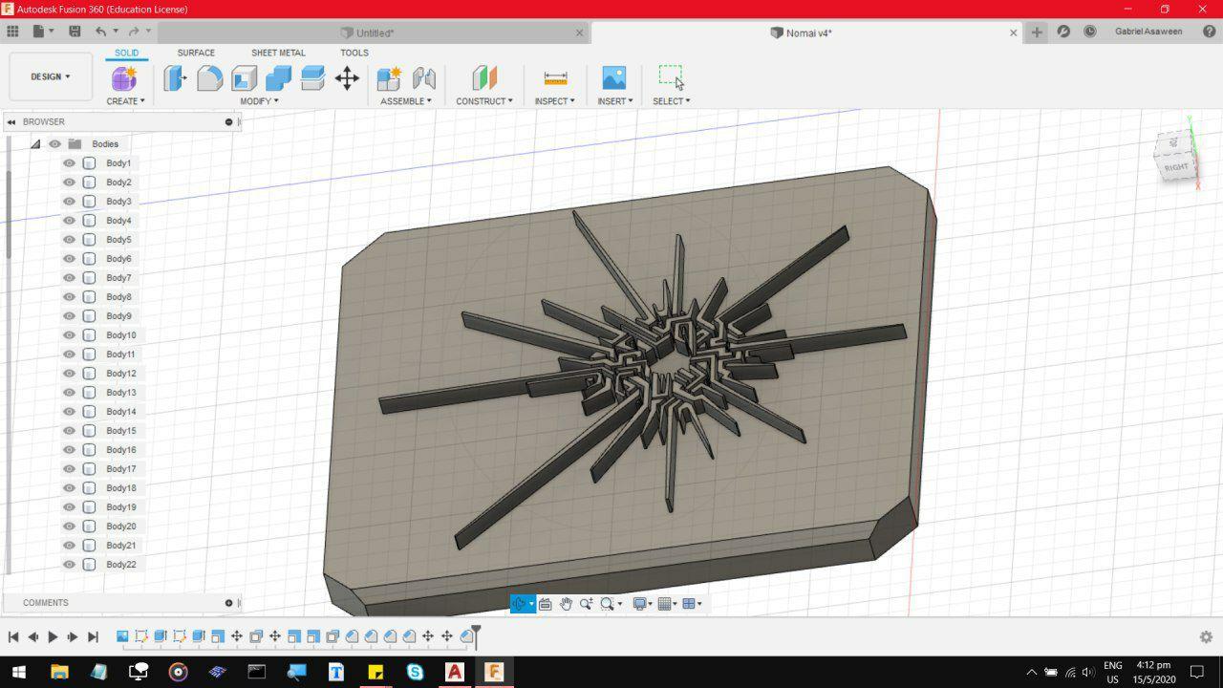The height and width of the screenshot is (688, 1223).
Task: Select the Shell tool
Action: (244, 78)
